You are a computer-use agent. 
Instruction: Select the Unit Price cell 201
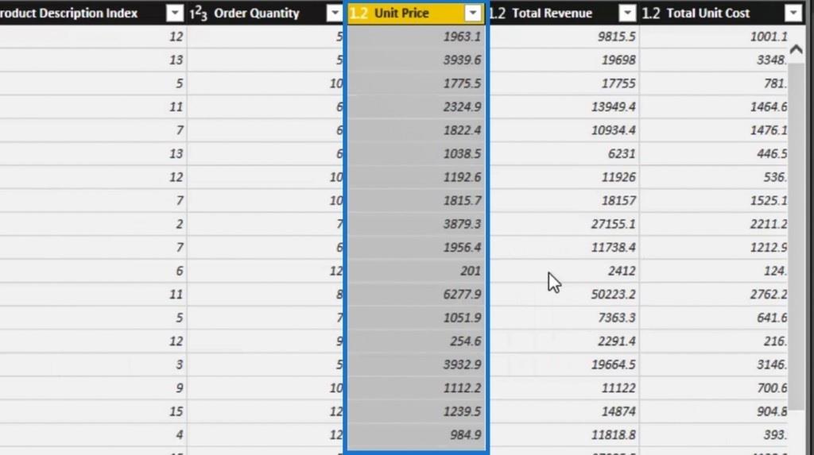tap(416, 271)
